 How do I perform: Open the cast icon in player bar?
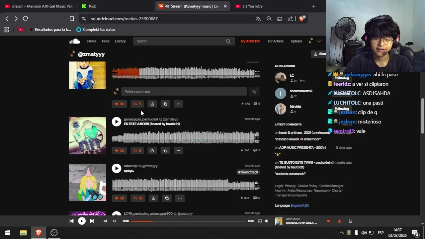(x=260, y=221)
